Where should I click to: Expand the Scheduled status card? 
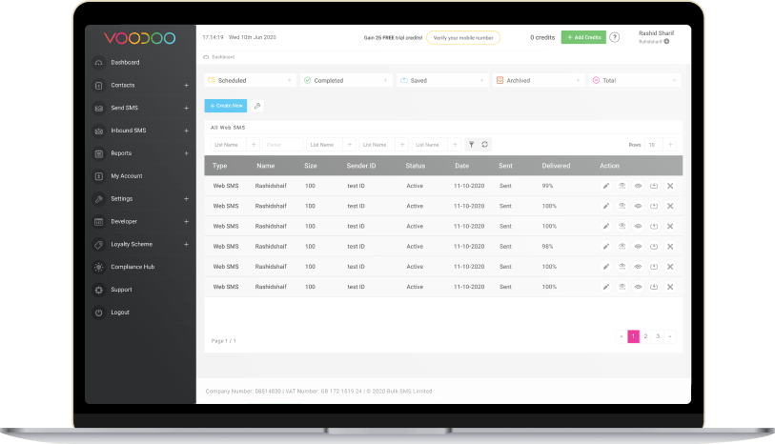coord(289,80)
